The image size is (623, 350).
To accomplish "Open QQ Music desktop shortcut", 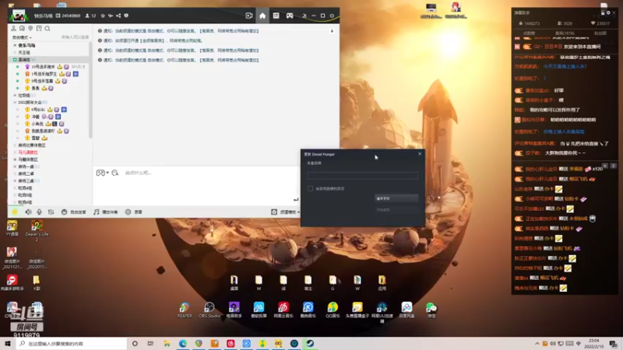I will pos(333,310).
